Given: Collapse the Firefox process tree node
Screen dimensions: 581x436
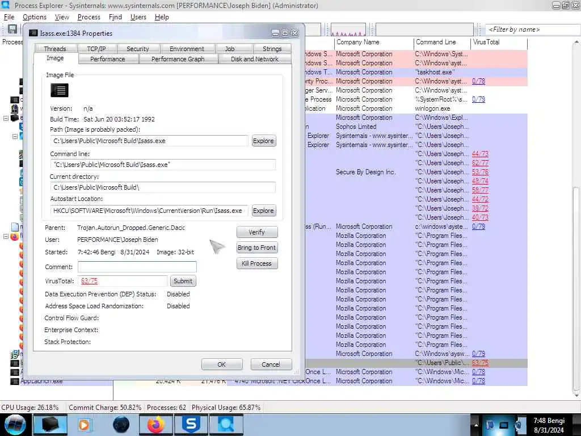Looking at the screenshot, I should [x=6, y=236].
